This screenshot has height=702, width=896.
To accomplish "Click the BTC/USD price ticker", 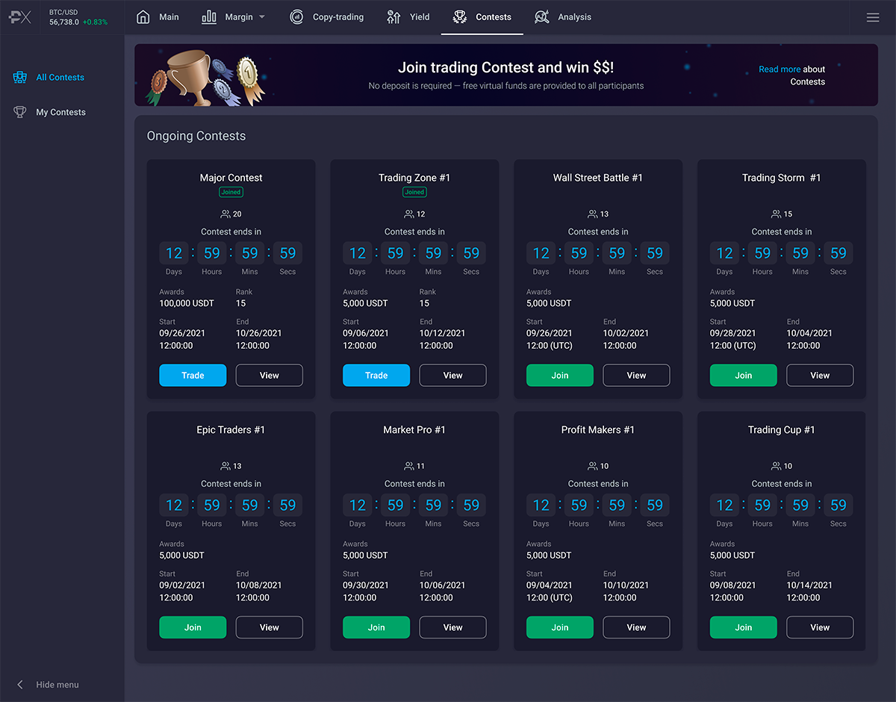I will click(x=78, y=17).
